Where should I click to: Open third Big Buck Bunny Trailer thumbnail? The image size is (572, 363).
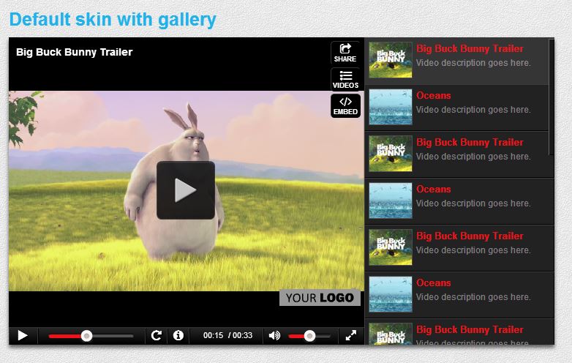tap(391, 247)
